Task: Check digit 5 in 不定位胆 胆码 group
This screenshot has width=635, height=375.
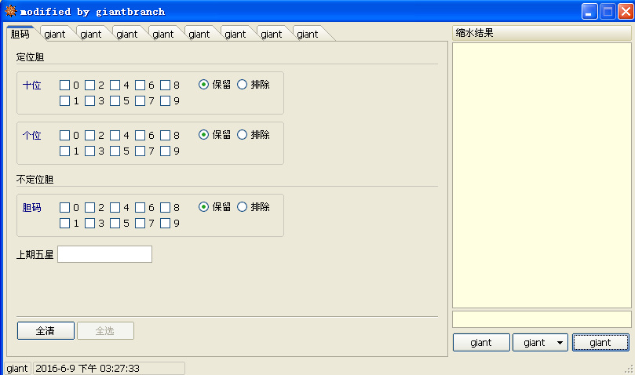Action: [x=115, y=223]
